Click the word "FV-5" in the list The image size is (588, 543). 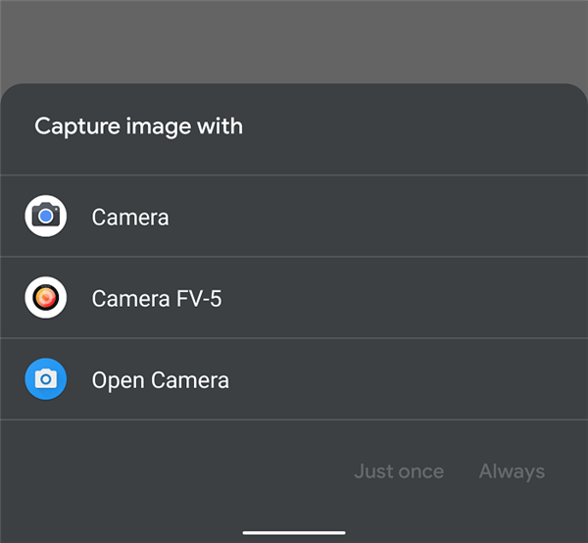click(201, 298)
